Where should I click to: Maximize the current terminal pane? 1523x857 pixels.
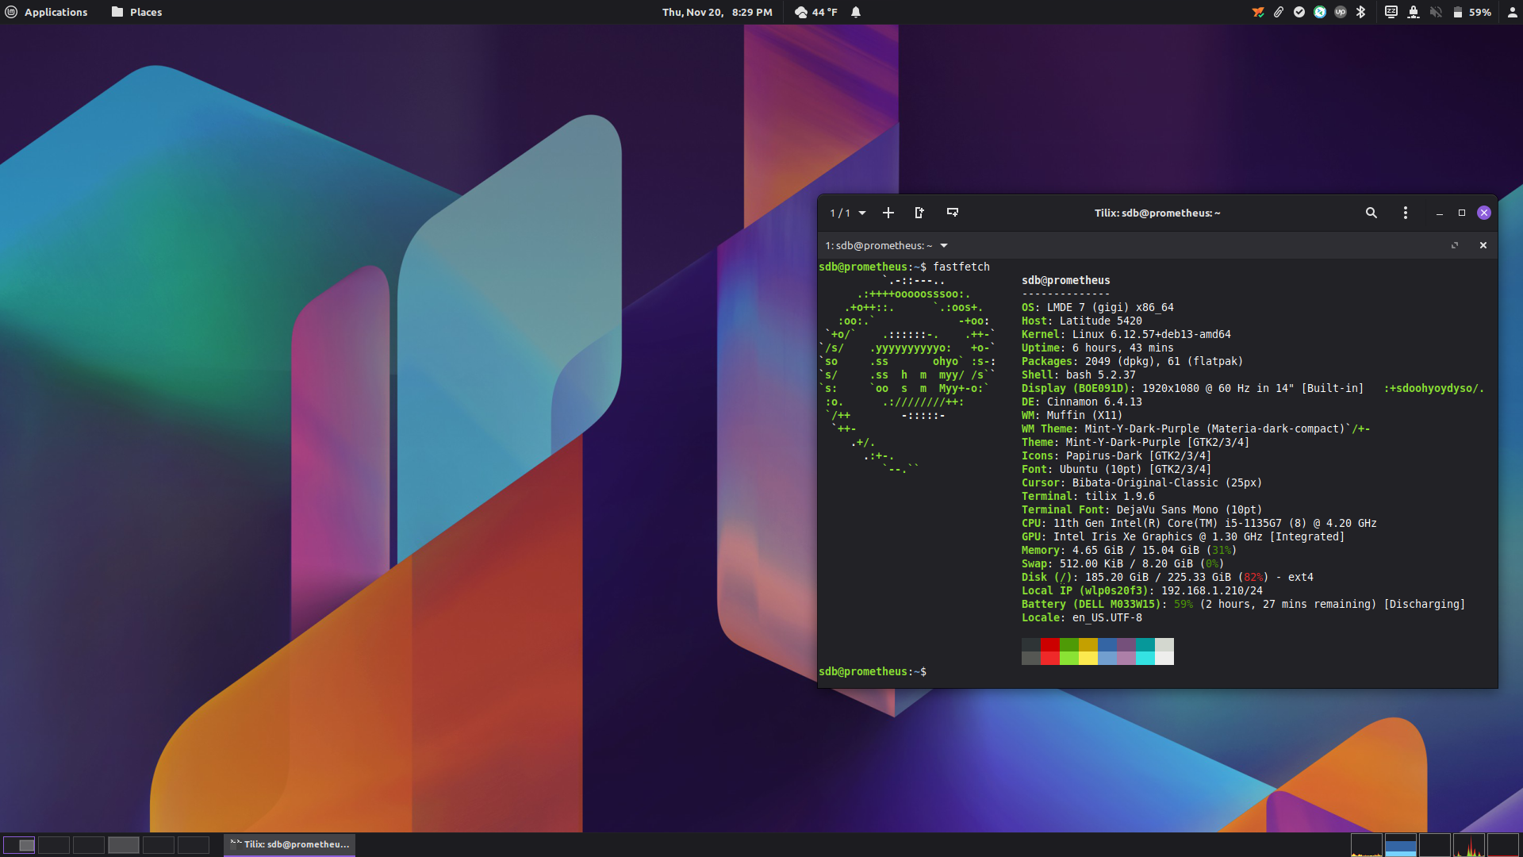point(1456,245)
